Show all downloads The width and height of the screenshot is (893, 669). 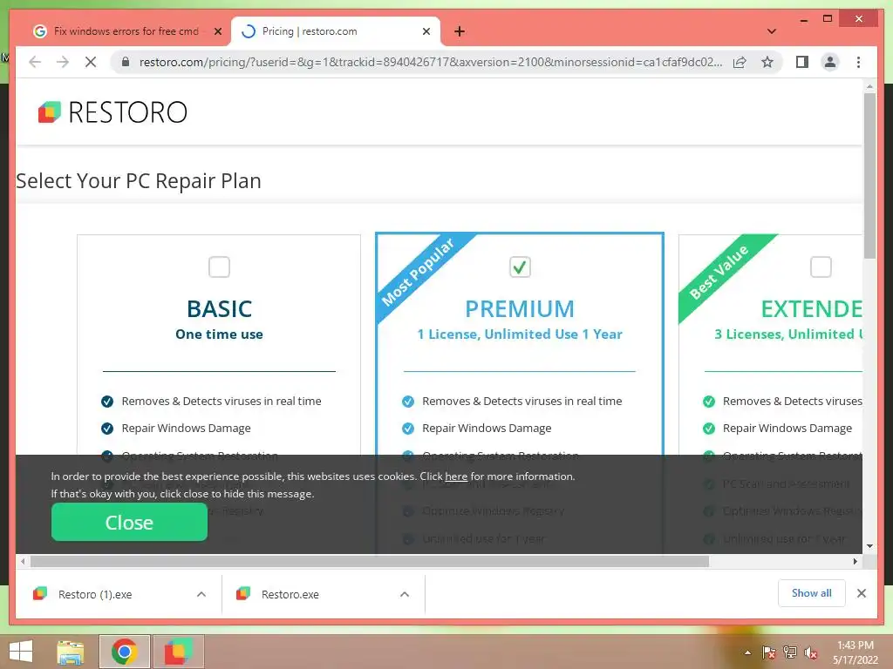[x=812, y=593]
